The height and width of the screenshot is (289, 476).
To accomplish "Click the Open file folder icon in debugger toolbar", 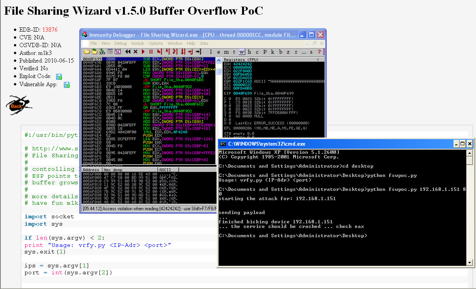I will [x=87, y=52].
